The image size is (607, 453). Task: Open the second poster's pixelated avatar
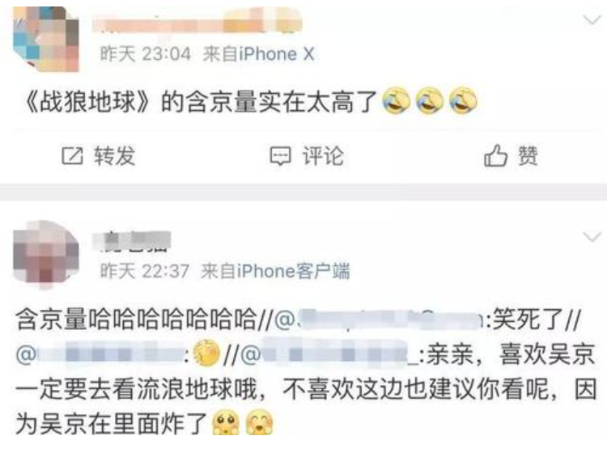45,255
